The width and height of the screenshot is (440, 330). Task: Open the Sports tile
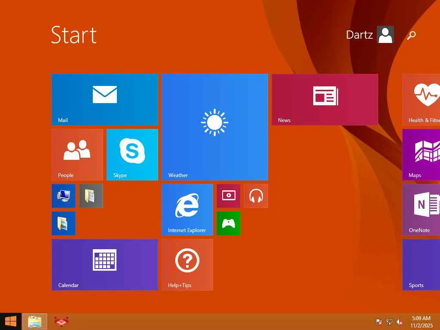pyautogui.click(x=421, y=265)
